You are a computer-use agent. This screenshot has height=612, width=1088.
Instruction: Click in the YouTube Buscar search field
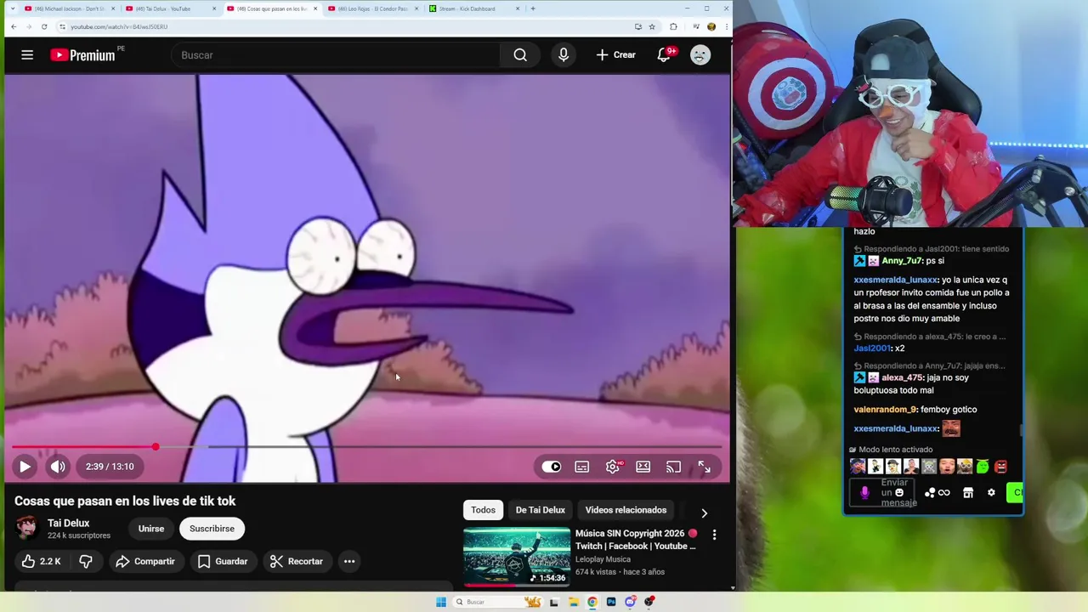pyautogui.click(x=336, y=55)
